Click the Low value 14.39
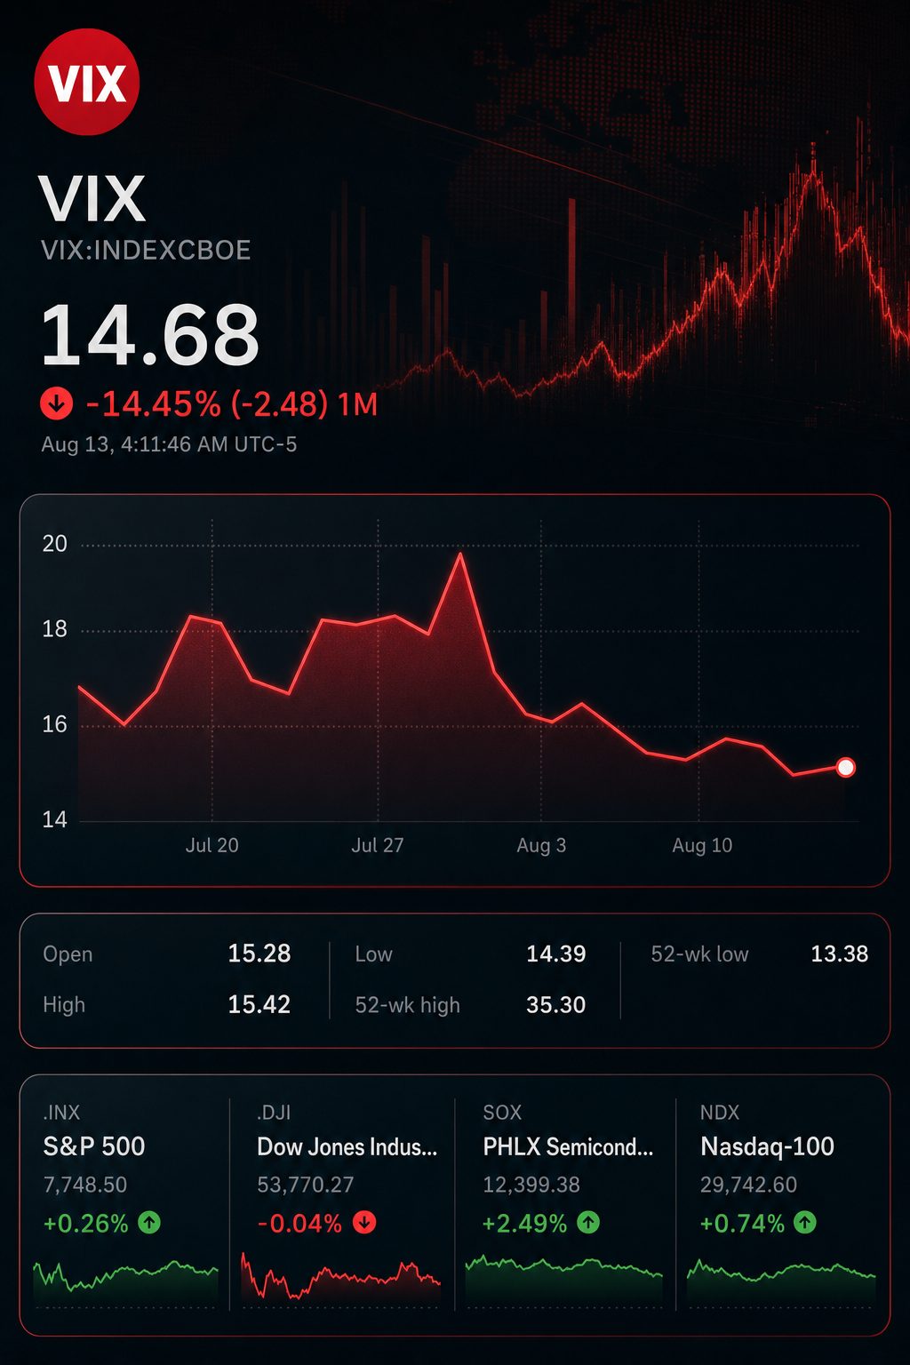 pos(556,954)
